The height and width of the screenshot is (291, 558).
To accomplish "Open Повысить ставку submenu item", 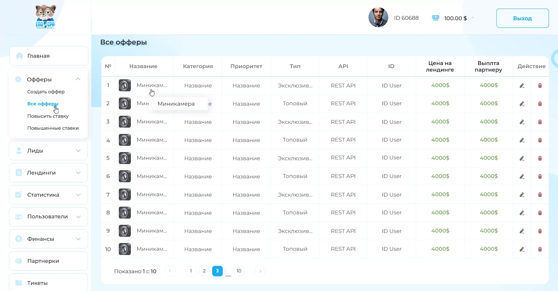I will [x=48, y=116].
